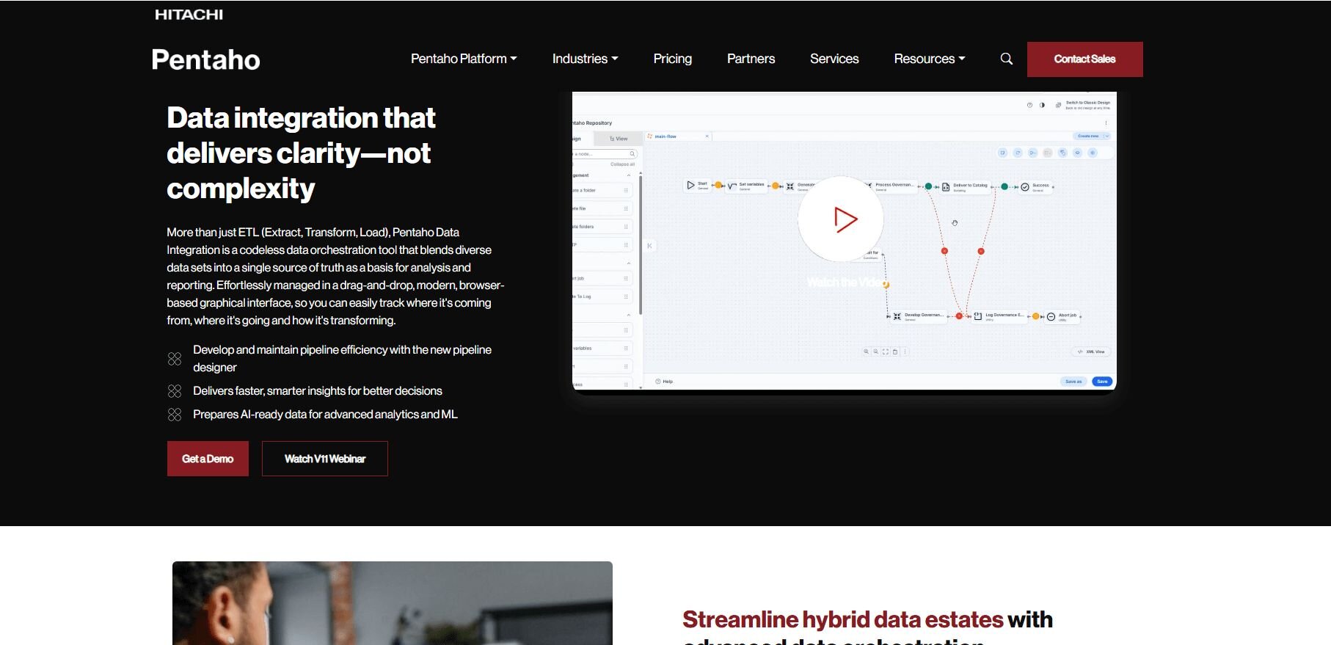Screen dimensions: 1331x645
Task: Click the zoom-in magnifier on the canvas
Action: click(867, 351)
